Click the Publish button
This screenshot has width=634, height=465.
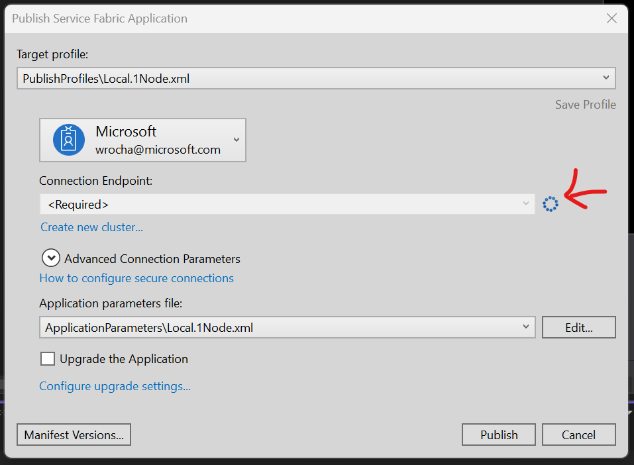click(499, 435)
